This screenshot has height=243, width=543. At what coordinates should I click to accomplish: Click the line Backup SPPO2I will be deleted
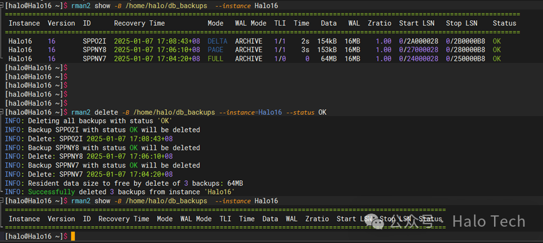click(x=102, y=130)
